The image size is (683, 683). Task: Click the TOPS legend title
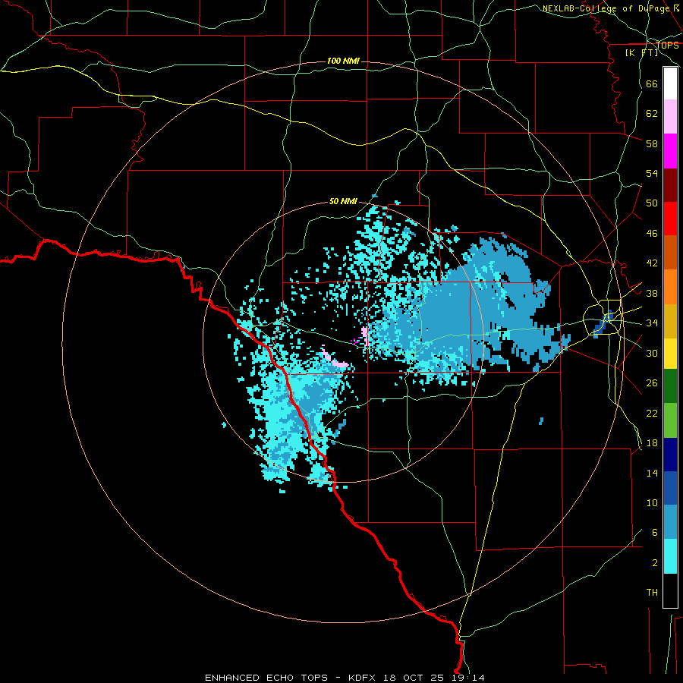click(x=667, y=46)
